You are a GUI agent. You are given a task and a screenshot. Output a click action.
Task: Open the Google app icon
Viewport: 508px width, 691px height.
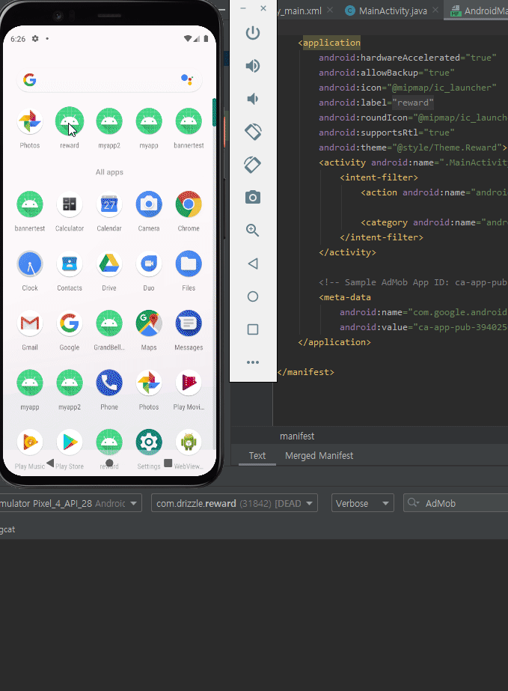point(70,323)
